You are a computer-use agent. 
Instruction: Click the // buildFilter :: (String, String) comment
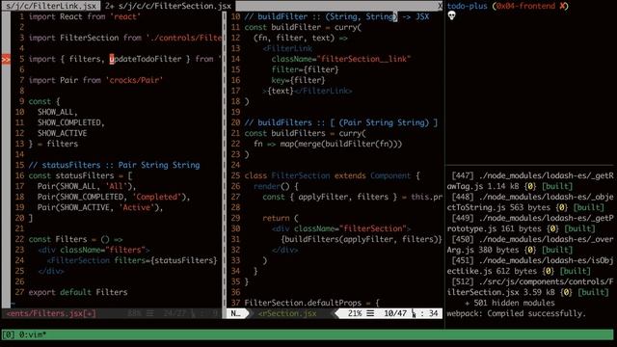[x=336, y=17]
